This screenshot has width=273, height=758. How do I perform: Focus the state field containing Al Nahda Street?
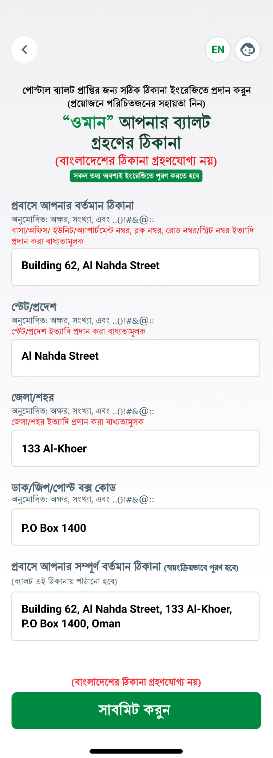[x=135, y=358]
